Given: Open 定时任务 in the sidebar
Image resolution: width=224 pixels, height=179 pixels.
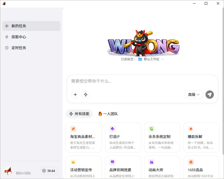Looking at the screenshot, I should [x=31, y=48].
